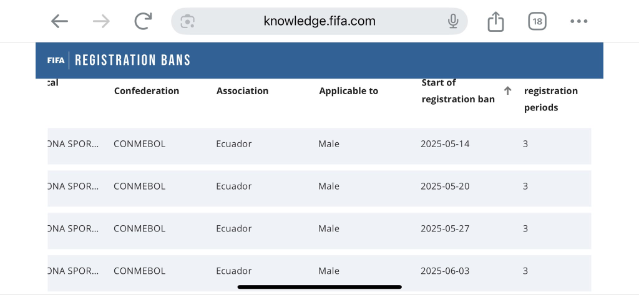Toggle sort arrow beside Start of registration ban

click(507, 91)
